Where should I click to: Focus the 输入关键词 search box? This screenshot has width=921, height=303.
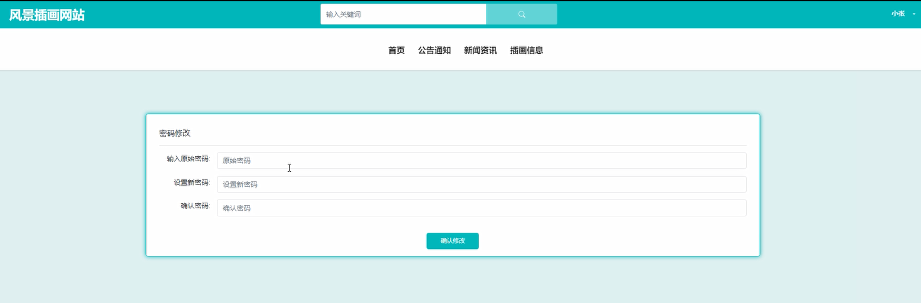[x=403, y=14]
